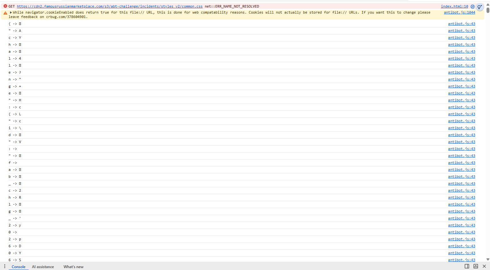This screenshot has height=270, width=490.
Task: Open antibot.js:43 link on '6 -> D' row
Action: [x=462, y=246]
